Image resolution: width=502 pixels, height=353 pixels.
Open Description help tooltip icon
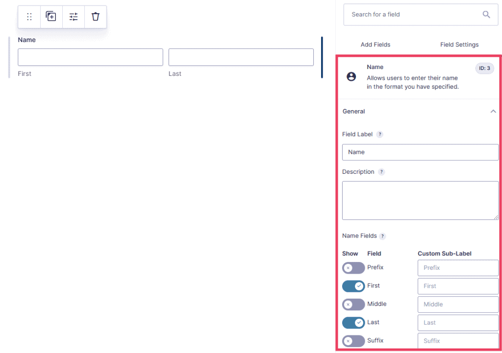pyautogui.click(x=381, y=172)
